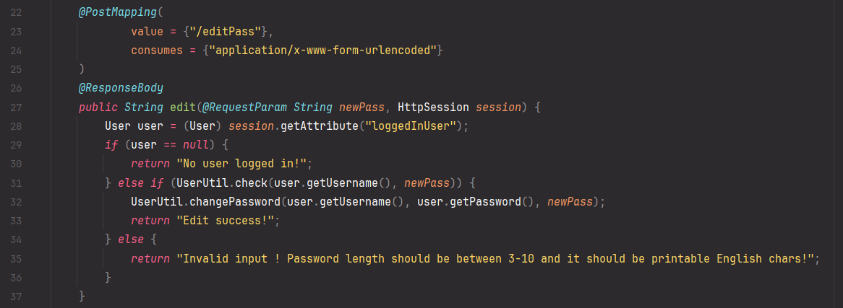This screenshot has width=843, height=308.
Task: Click line number 31 in the gutter
Action: point(17,182)
